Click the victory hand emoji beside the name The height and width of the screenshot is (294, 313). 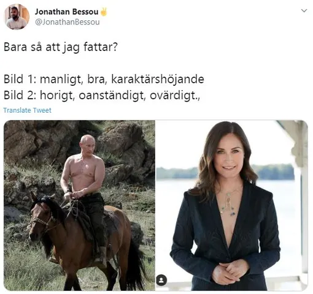point(104,12)
